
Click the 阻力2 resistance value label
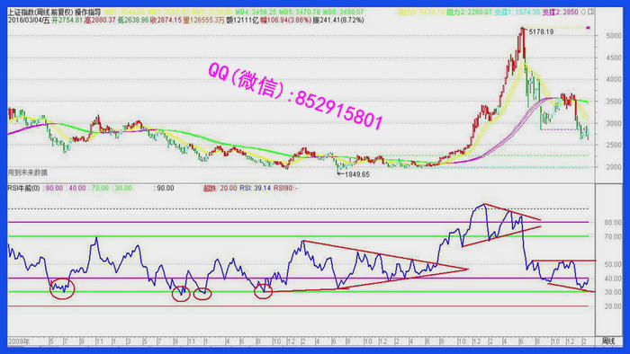[469, 12]
